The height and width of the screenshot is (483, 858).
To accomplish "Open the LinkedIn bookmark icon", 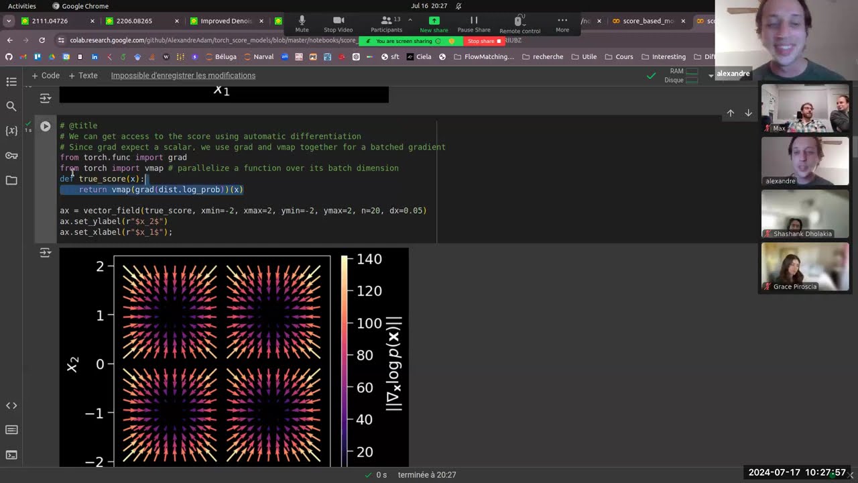I will pos(95,57).
